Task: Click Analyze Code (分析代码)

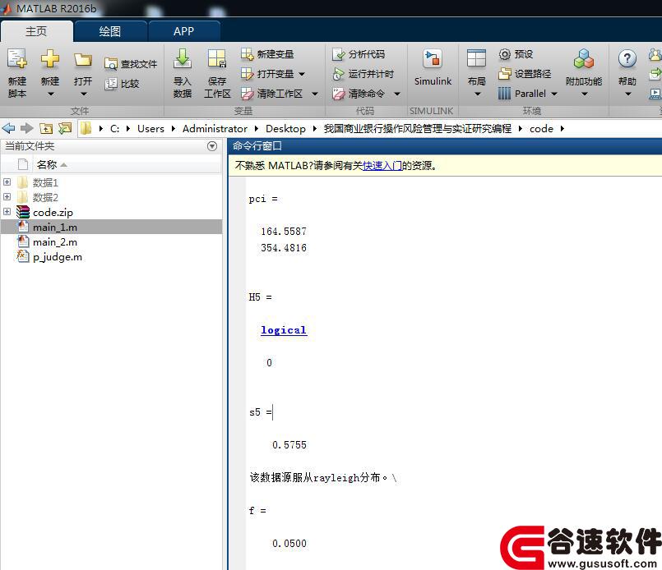Action: (359, 54)
